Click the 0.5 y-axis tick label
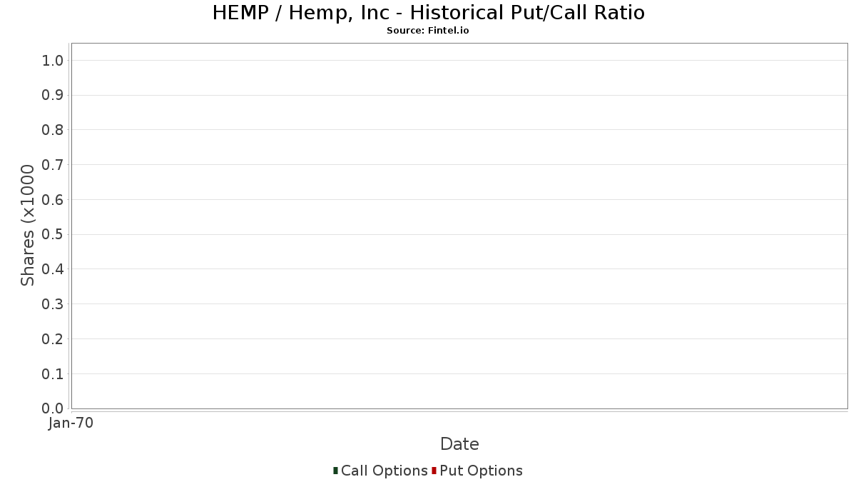The image size is (856, 482). tap(53, 234)
